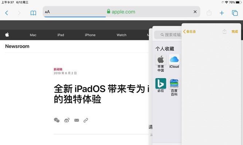Show all open Safari tabs
The height and width of the screenshot is (145, 243).
pyautogui.click(x=235, y=13)
